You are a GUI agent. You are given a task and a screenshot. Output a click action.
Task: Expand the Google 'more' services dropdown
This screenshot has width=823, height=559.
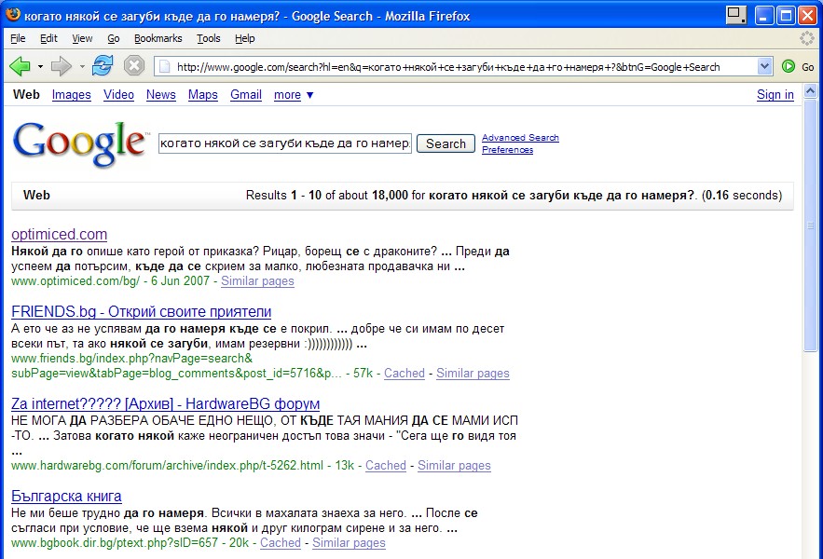294,95
